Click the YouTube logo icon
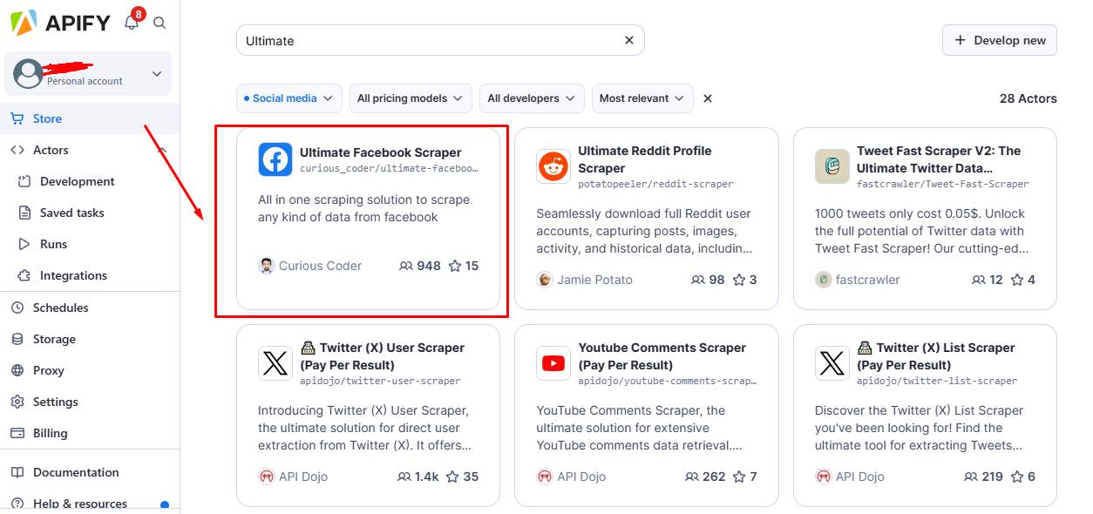The height and width of the screenshot is (514, 1093). tap(553, 362)
